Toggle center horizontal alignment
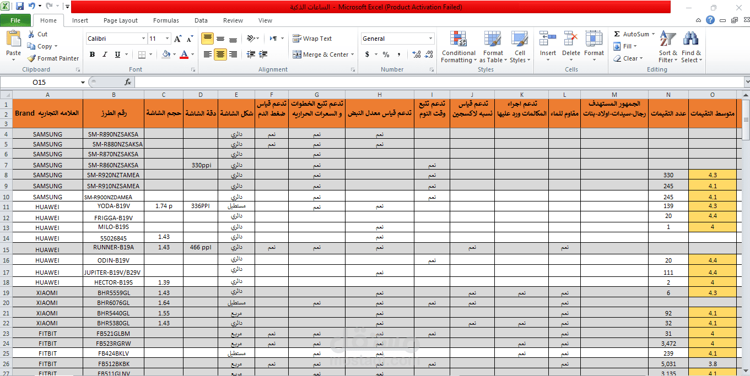 pos(220,55)
